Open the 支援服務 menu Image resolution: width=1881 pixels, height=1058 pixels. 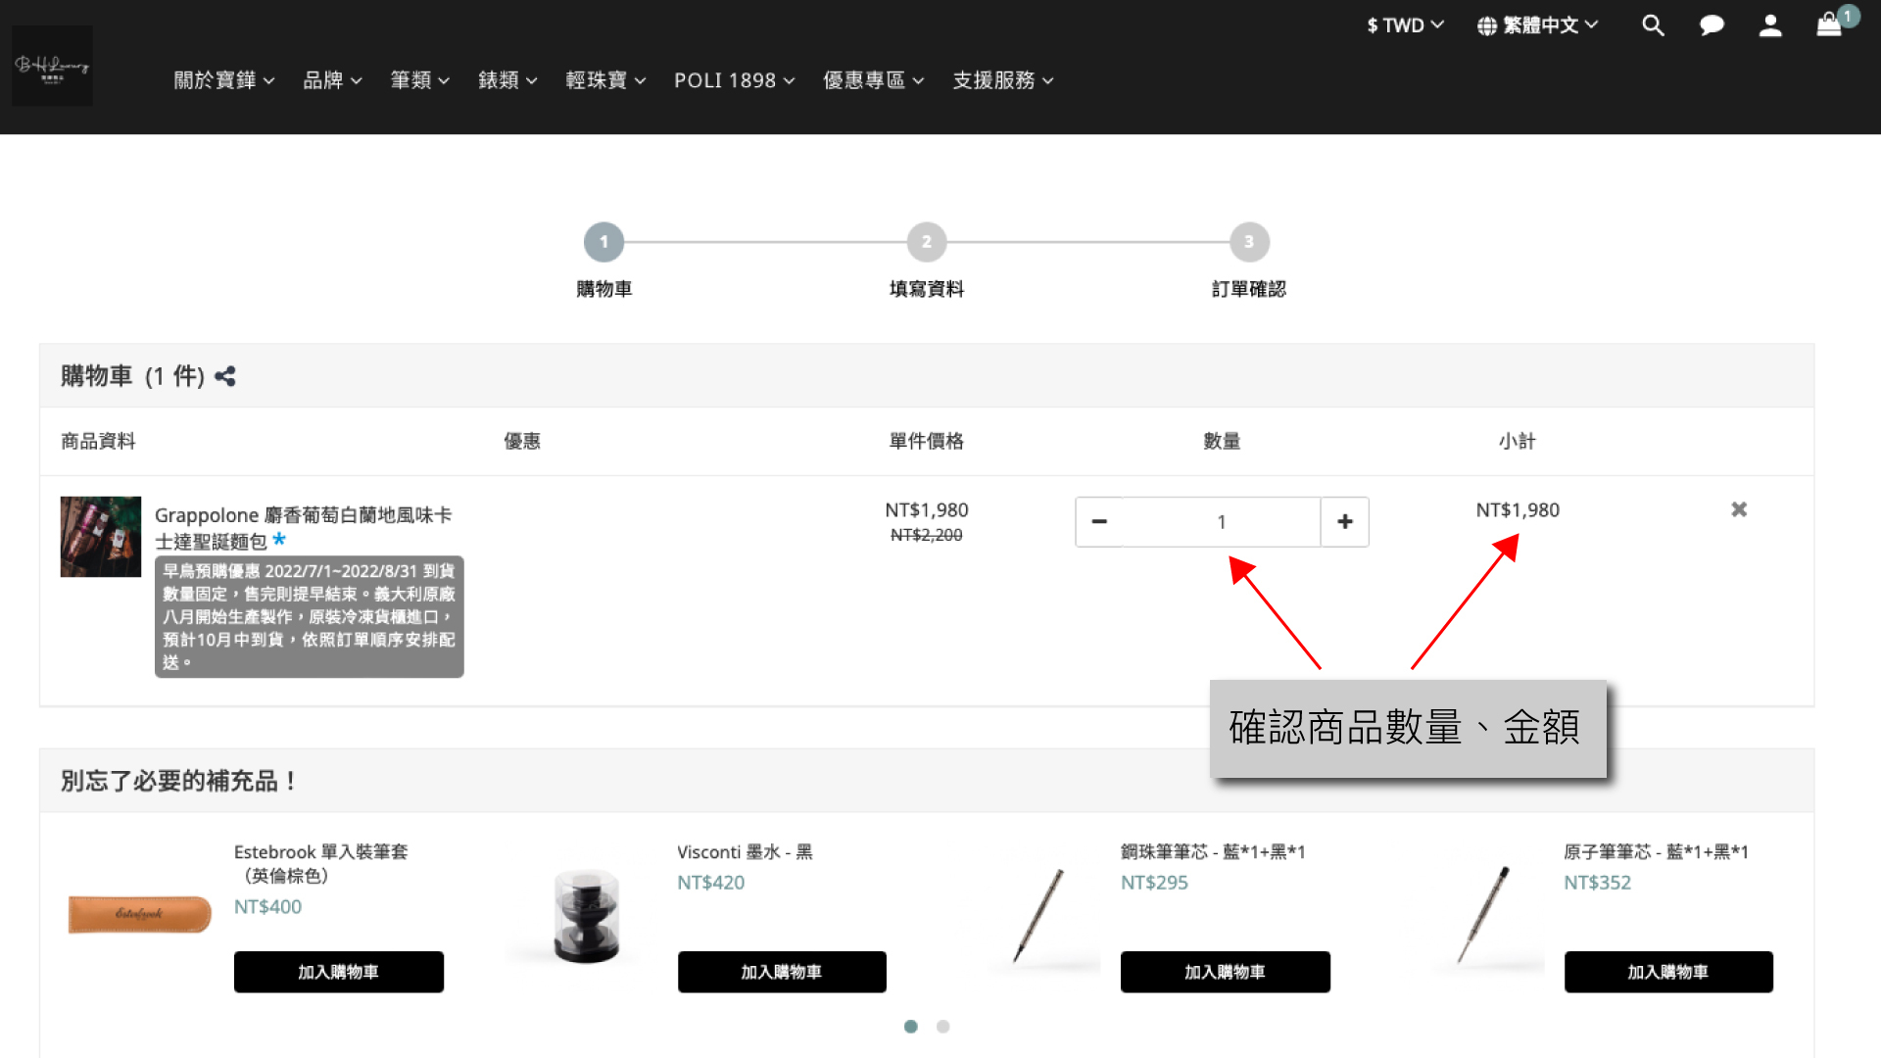pos(1002,80)
